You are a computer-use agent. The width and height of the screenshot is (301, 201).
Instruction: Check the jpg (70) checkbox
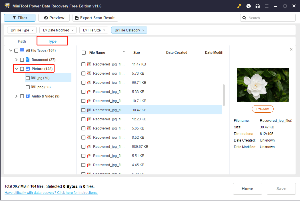(28, 78)
